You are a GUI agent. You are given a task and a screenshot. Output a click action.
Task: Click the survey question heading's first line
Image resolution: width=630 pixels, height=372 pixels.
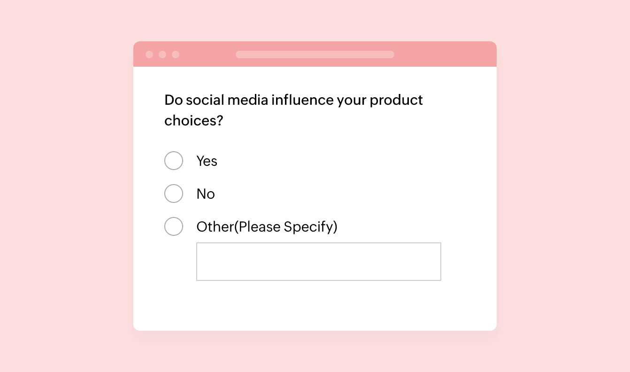(x=293, y=101)
